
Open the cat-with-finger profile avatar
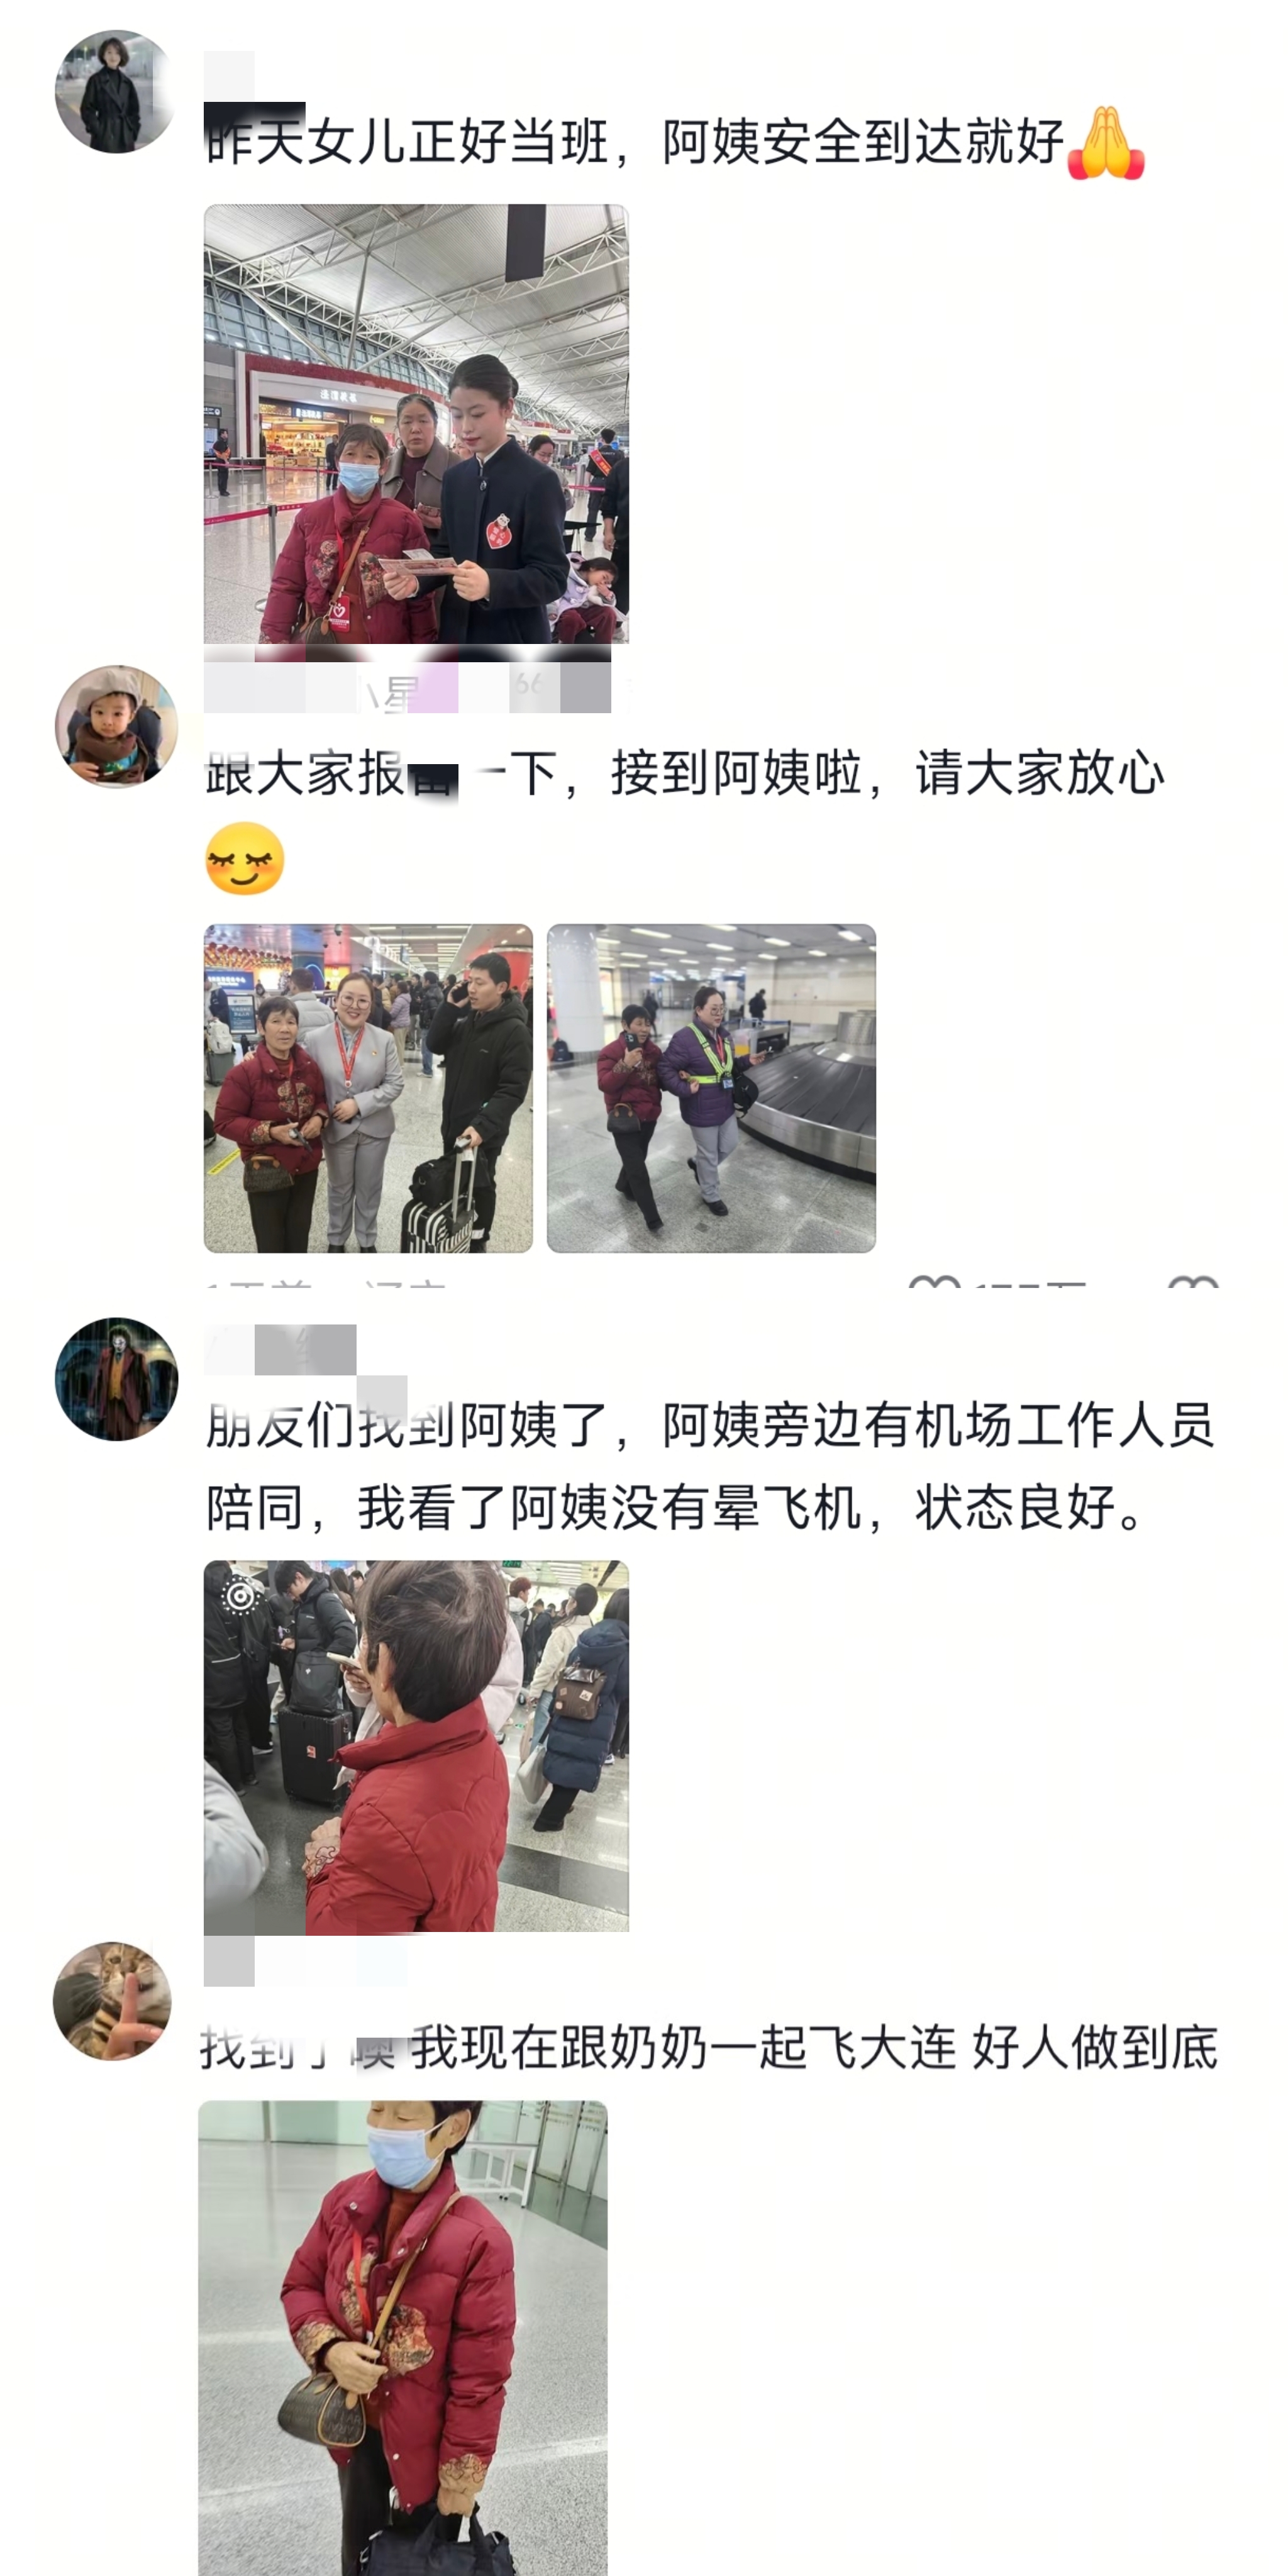click(x=112, y=2001)
